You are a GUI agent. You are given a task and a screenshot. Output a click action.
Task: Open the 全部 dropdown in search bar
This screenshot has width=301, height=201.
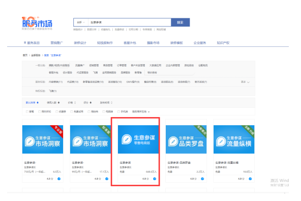coord(81,22)
